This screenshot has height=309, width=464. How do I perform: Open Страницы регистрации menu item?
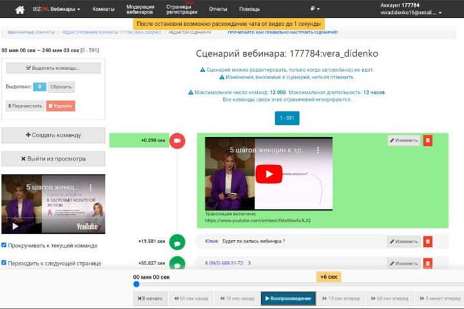click(181, 9)
